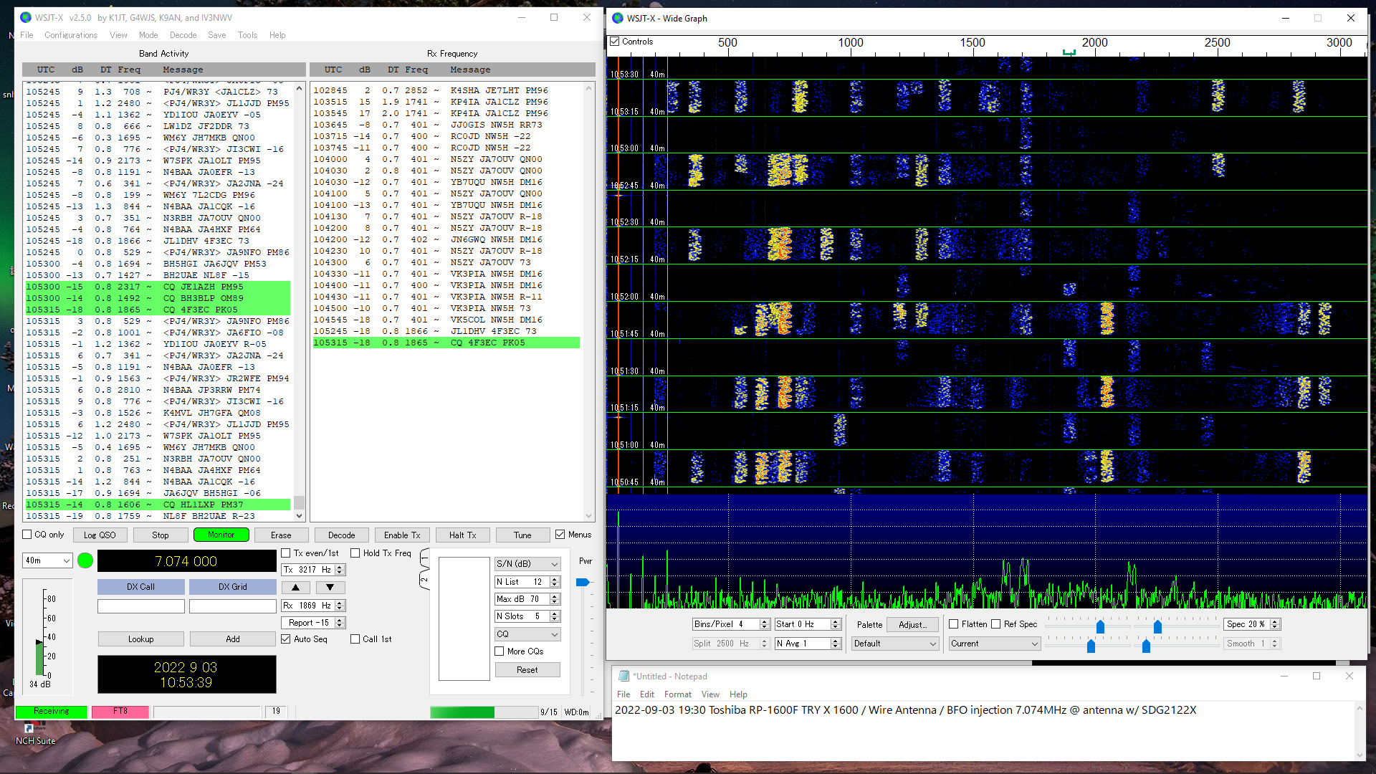Click the green band status indicator circle
This screenshot has width=1376, height=774.
85,561
